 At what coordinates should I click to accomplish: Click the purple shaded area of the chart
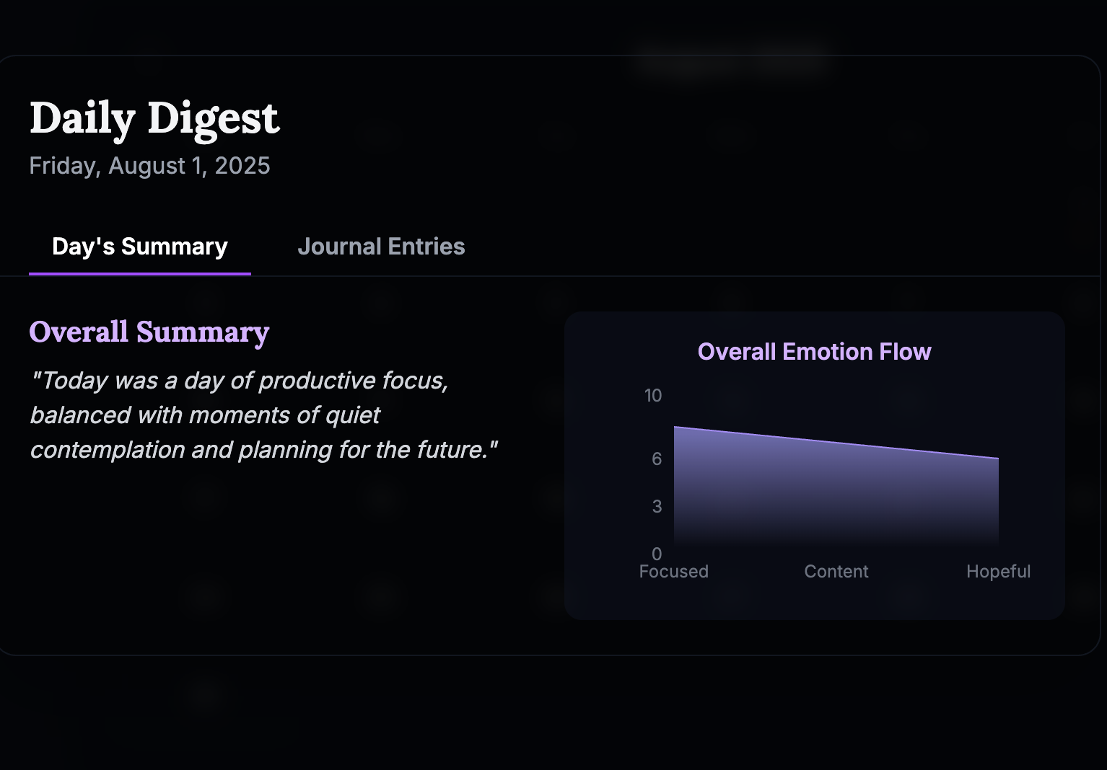[x=836, y=497]
